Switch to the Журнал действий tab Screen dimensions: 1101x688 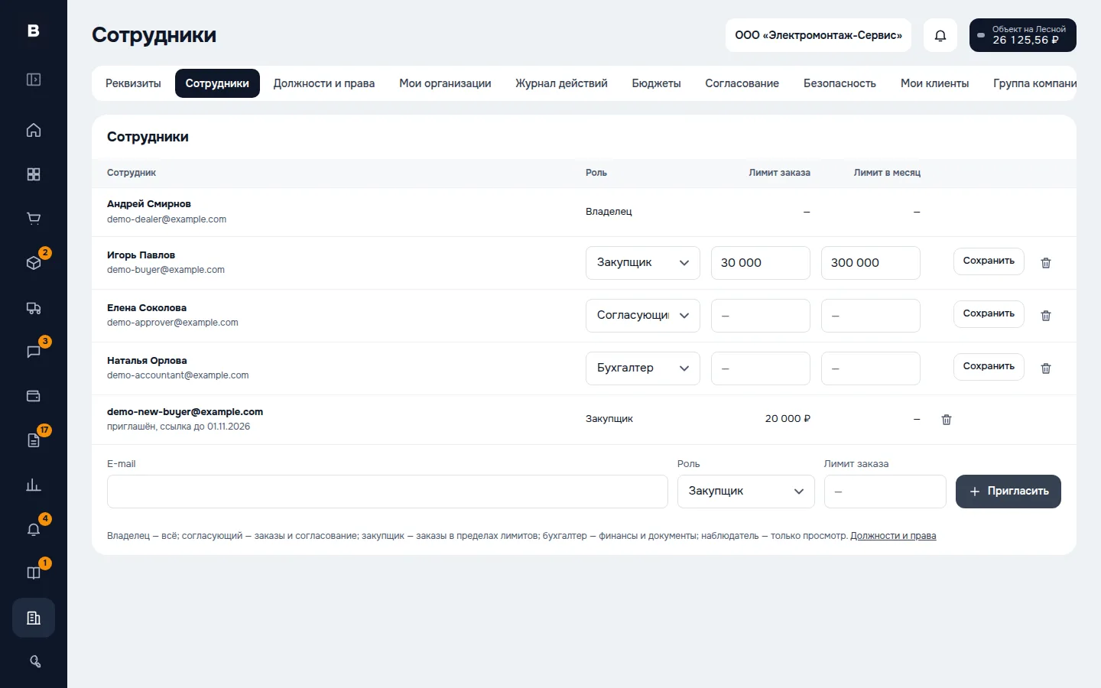(561, 83)
